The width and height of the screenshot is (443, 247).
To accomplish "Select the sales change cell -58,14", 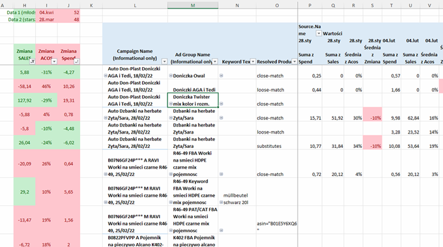I will pyautogui.click(x=25, y=87).
